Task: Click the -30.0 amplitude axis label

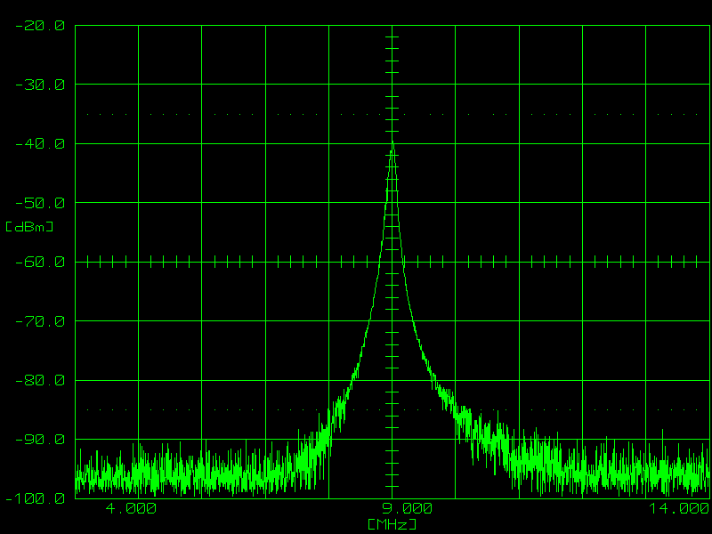Action: 39,85
